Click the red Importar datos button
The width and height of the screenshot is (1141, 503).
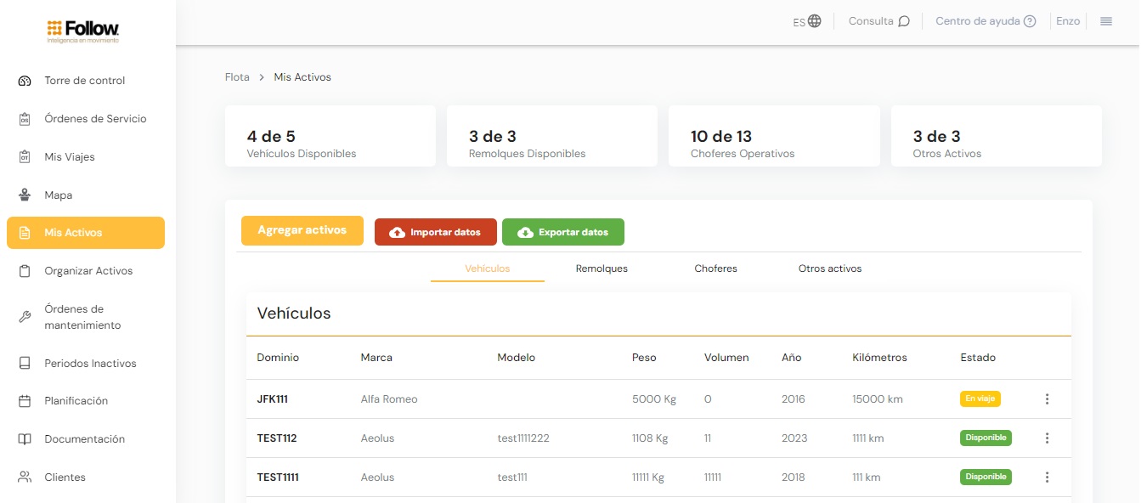point(435,232)
